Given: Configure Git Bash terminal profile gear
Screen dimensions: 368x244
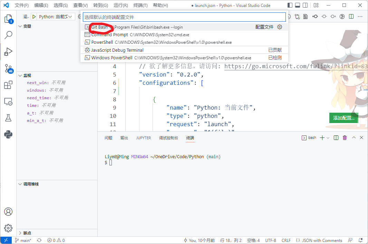Looking at the screenshot, I should click(280, 27).
